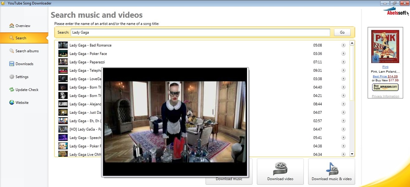Play preview of the 04:40 song
Screen dimensions: 410x187
pos(343,87)
